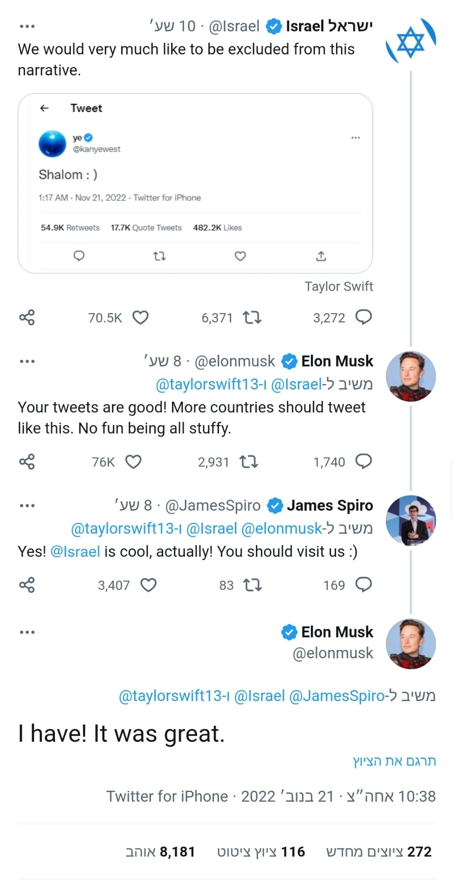
Task: Open Israel's profile avatar with star
Action: [x=411, y=41]
